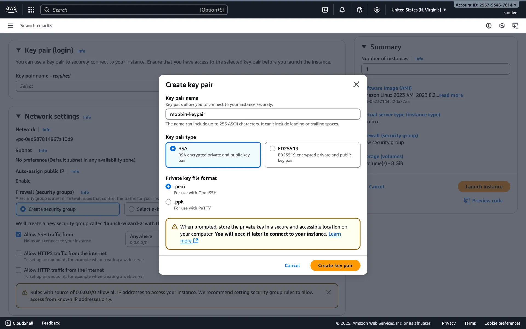Launch CloudShell from the top bar icon

(325, 10)
